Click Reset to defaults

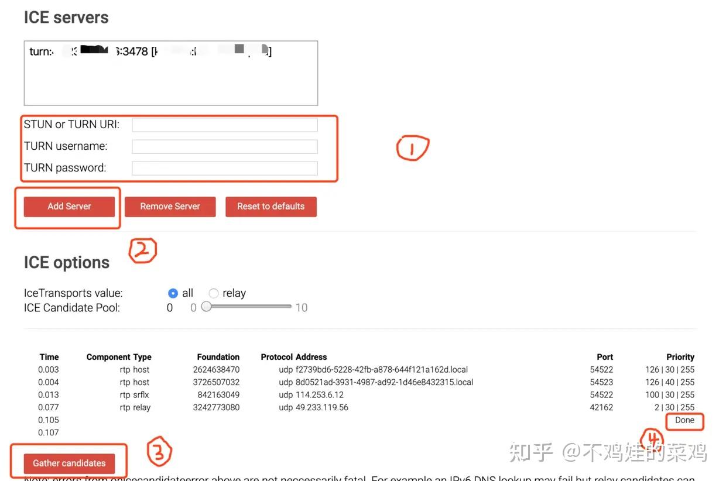(270, 206)
